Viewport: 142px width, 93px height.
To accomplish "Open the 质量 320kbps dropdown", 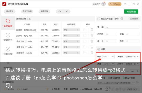I will [108, 64].
